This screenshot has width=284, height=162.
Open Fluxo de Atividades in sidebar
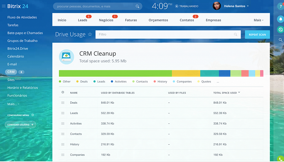pyautogui.click(x=22, y=17)
